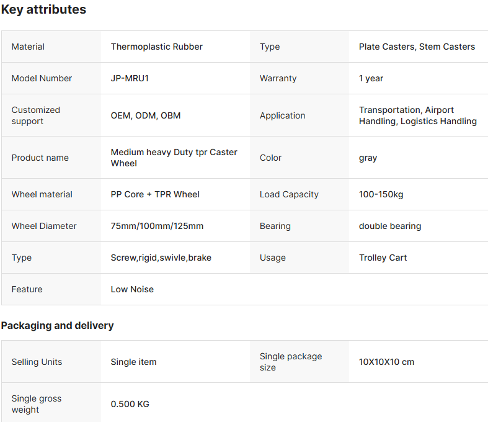Click the Packaging and delivery heading

[57, 325]
